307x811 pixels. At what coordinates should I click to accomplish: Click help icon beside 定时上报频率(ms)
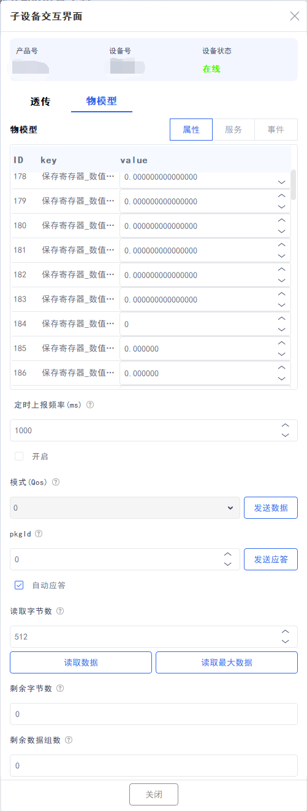click(x=90, y=405)
